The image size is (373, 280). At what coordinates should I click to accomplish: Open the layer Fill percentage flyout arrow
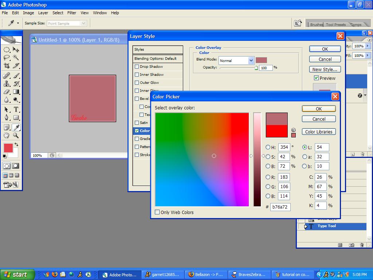pos(368,55)
